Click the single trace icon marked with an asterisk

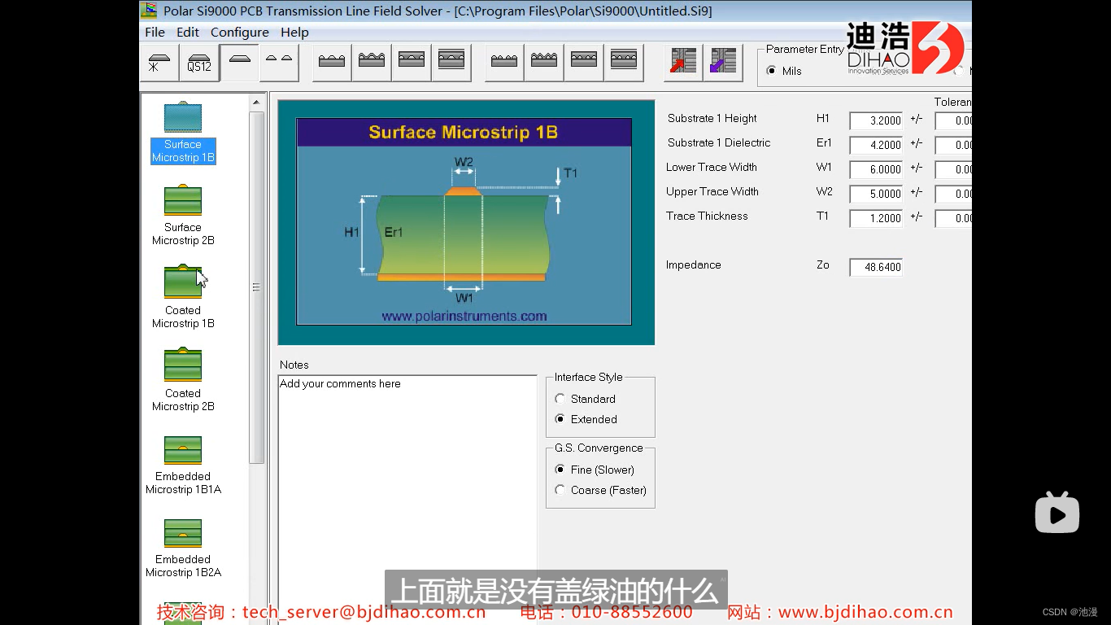[159, 63]
